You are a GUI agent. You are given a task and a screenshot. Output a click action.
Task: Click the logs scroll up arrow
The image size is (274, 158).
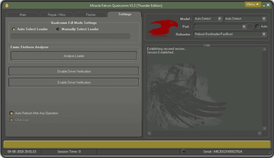coord(264,49)
